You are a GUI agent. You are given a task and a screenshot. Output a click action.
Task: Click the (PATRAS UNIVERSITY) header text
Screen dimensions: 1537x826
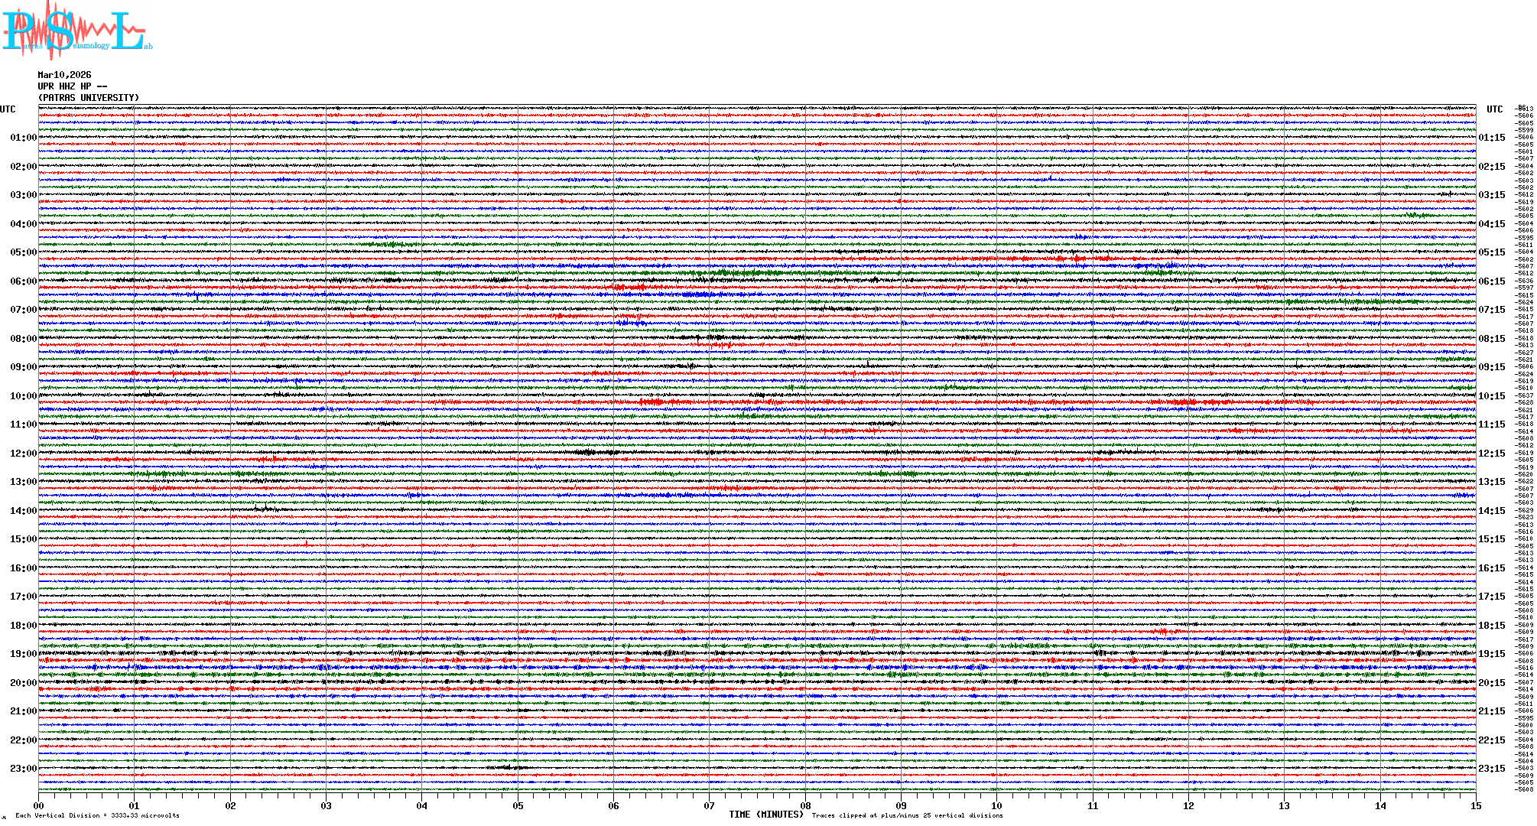[x=89, y=98]
